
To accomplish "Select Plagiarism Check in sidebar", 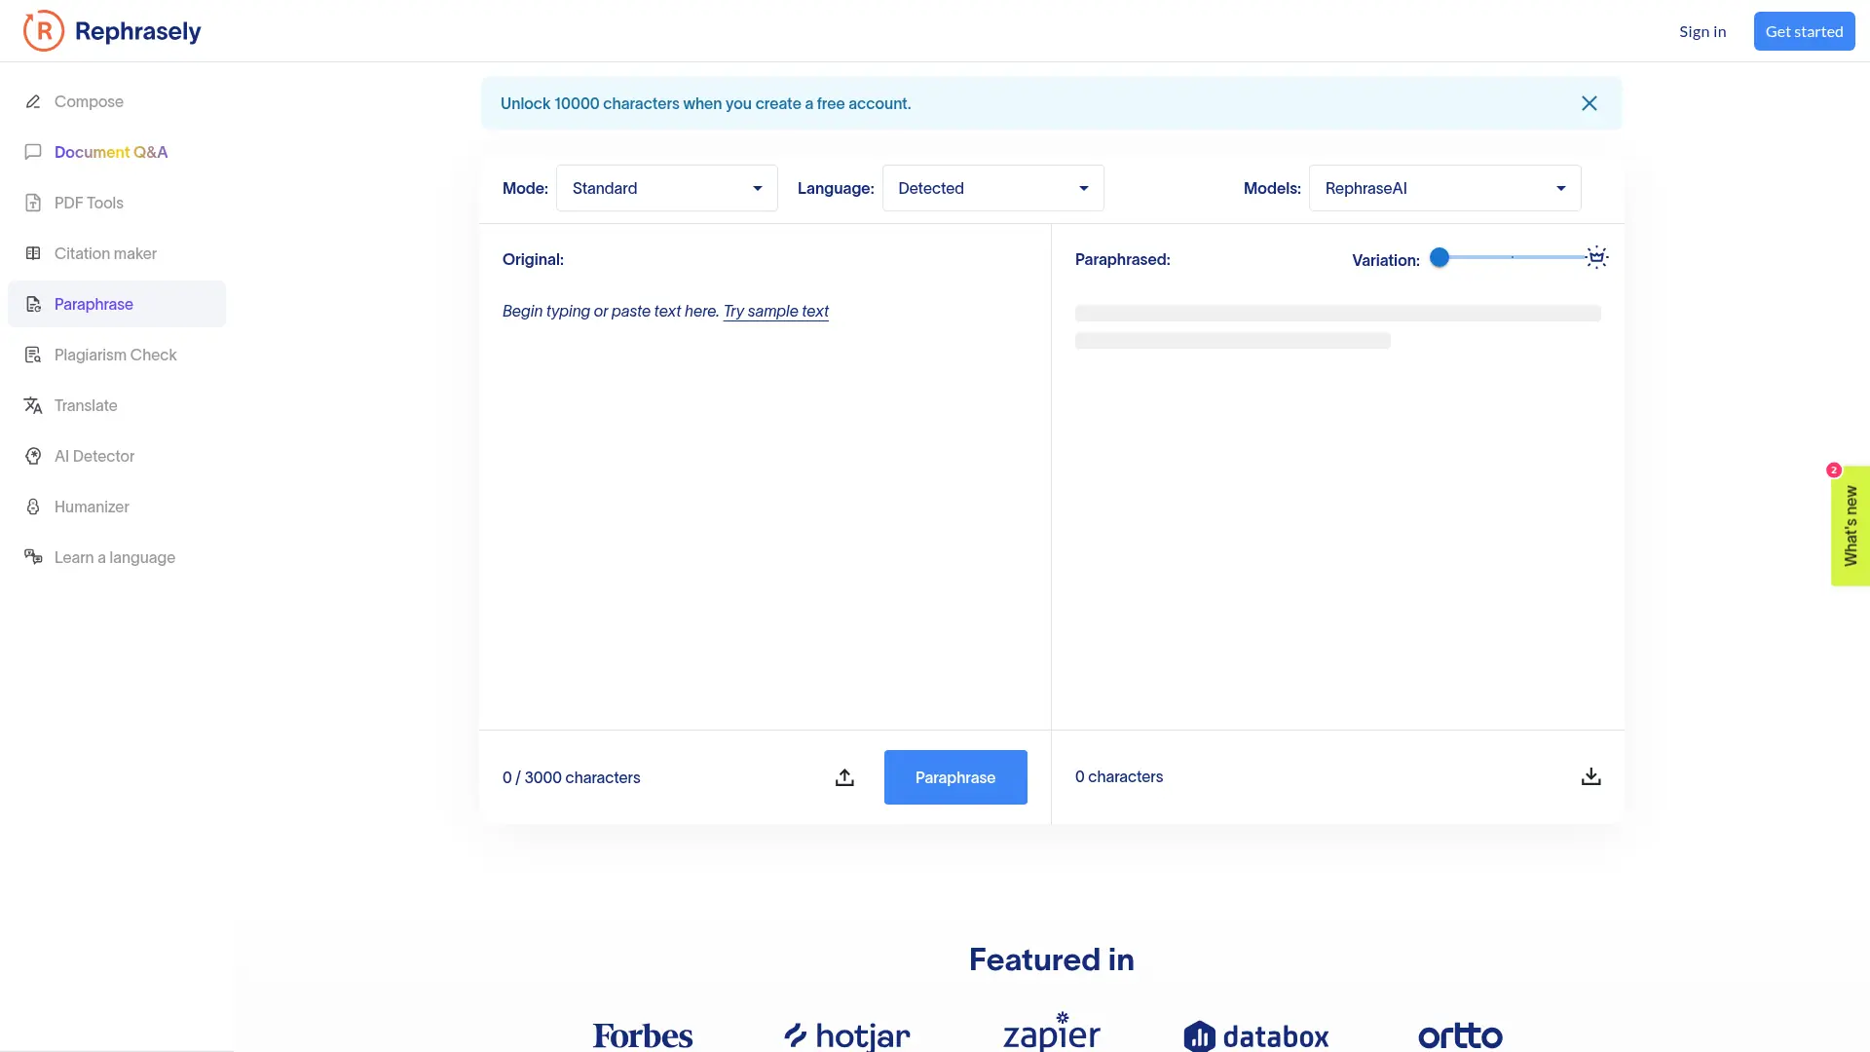I will tap(117, 355).
